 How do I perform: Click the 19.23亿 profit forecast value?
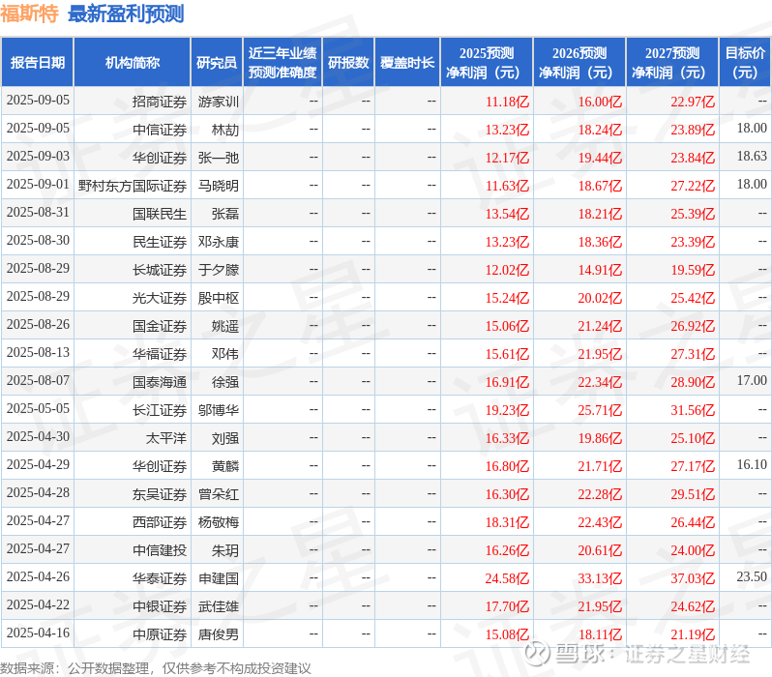(507, 411)
